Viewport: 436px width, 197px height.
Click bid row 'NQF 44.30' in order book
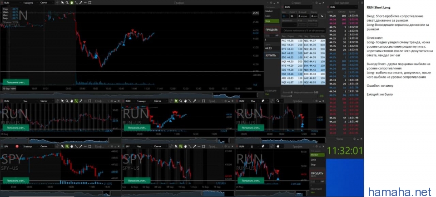292,61
